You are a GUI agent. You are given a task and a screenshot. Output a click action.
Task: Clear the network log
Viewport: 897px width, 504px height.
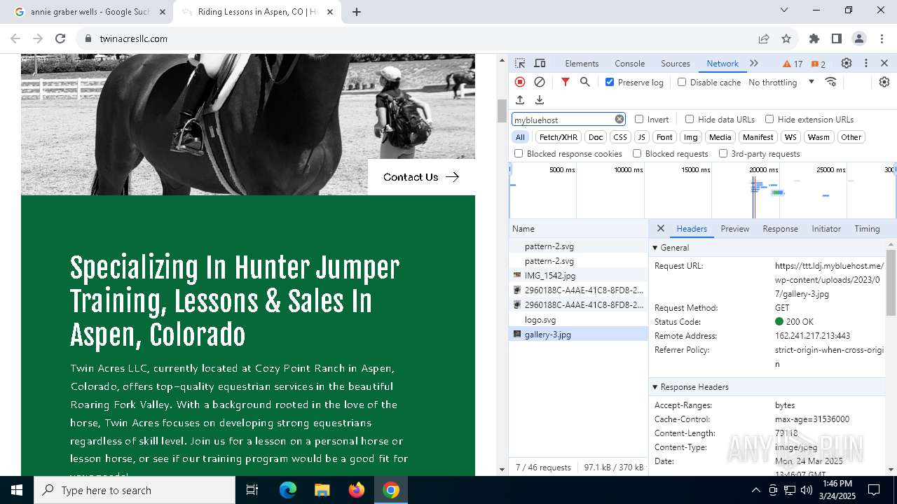coord(540,82)
